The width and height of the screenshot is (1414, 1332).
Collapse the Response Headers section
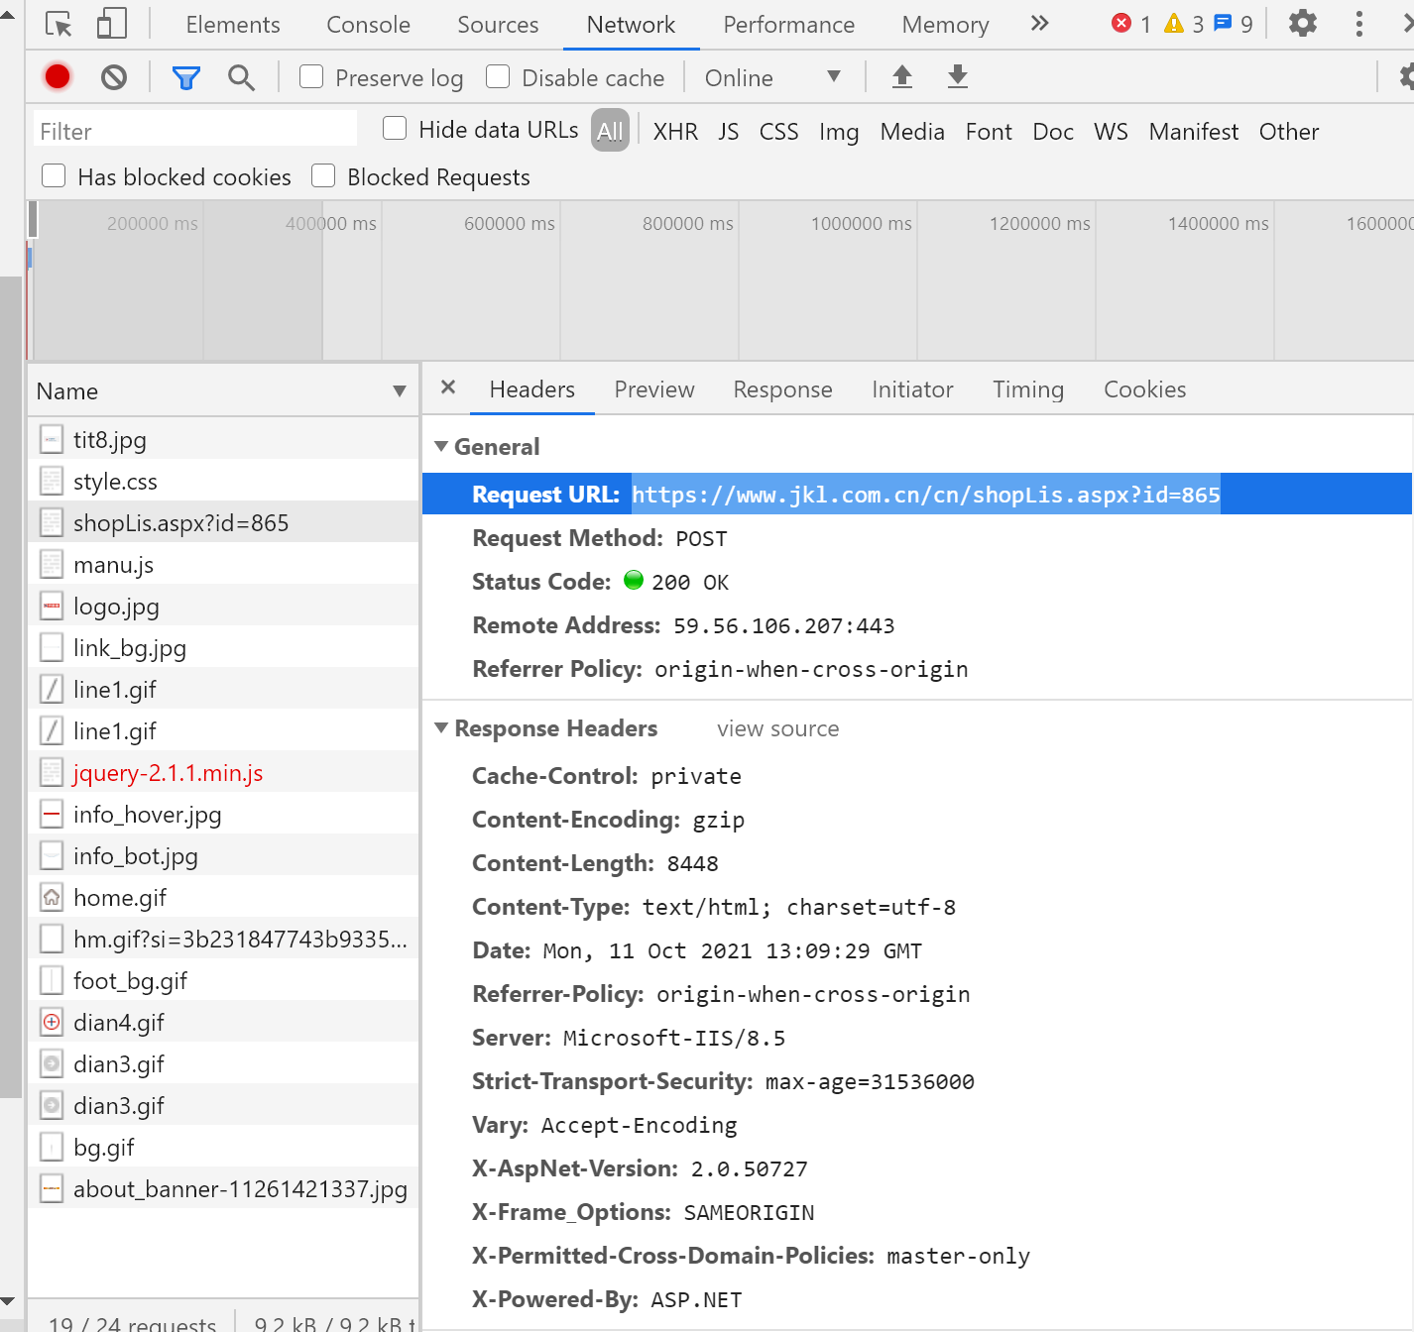[441, 727]
